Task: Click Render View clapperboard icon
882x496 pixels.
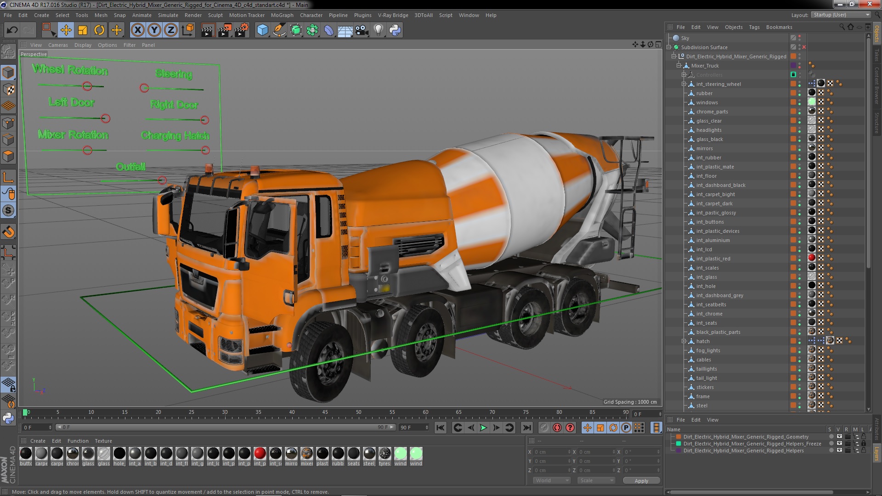Action: (x=208, y=30)
